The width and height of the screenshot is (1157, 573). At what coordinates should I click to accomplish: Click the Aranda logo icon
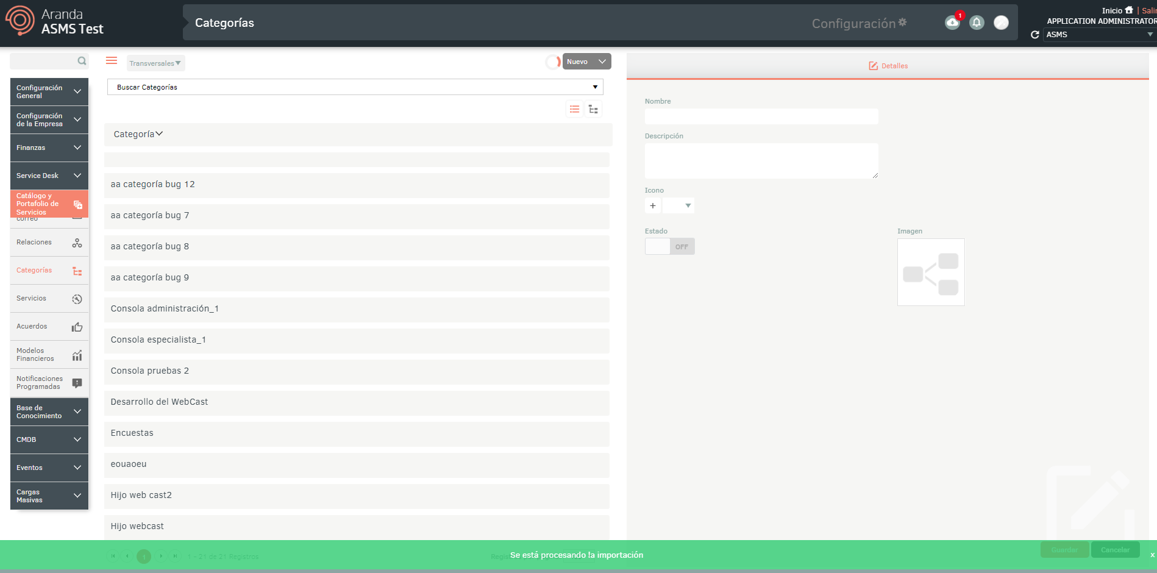tap(20, 20)
